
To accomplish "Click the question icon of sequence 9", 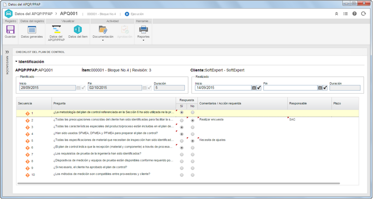I will pyautogui.click(x=27, y=168).
